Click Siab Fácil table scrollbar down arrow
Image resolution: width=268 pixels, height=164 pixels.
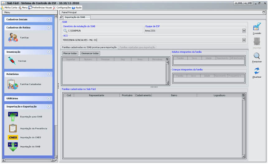click(x=243, y=156)
